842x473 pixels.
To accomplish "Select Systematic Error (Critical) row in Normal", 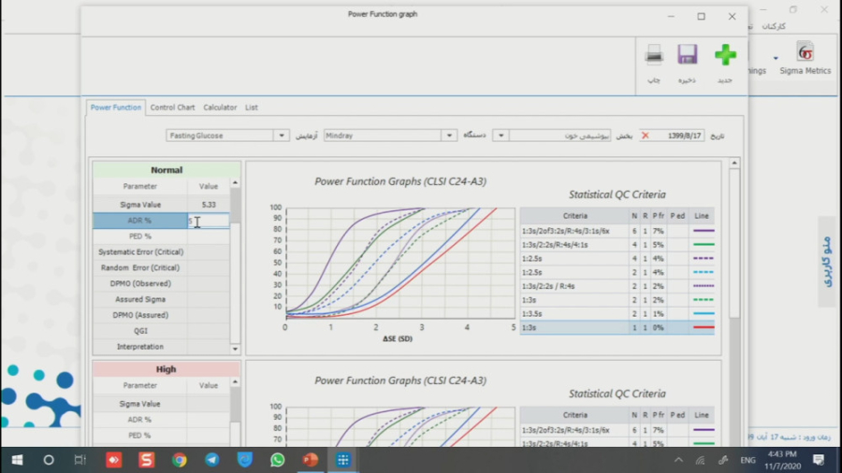I will point(161,252).
